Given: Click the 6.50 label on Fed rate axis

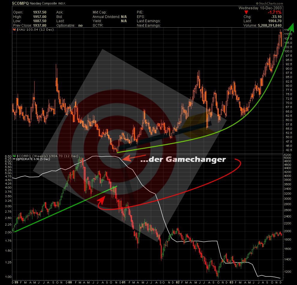Looking at the screenshot, I should [8, 156].
